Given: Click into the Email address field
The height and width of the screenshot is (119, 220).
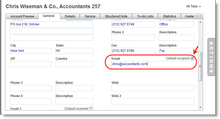Looking at the screenshot, I should click(x=152, y=64).
